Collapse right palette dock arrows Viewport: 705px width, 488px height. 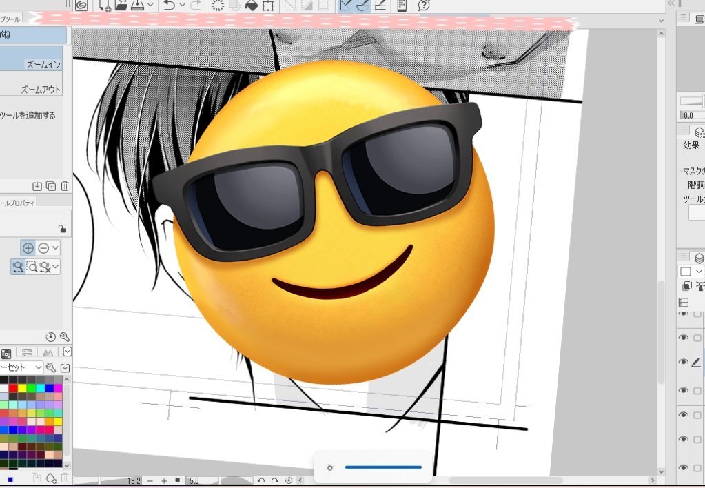[x=671, y=3]
